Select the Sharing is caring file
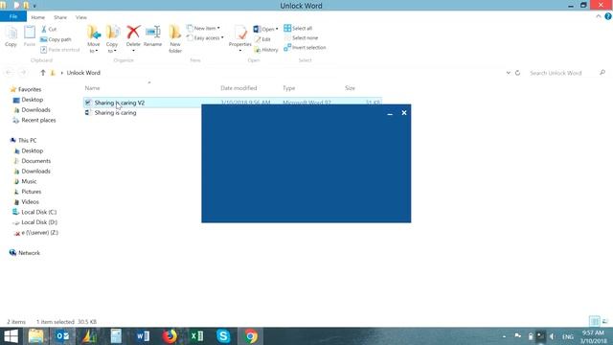 [x=115, y=113]
